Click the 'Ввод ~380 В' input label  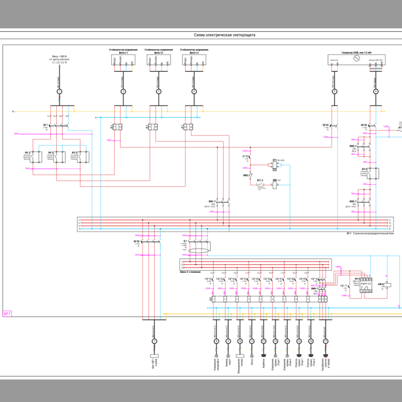[x=59, y=56]
